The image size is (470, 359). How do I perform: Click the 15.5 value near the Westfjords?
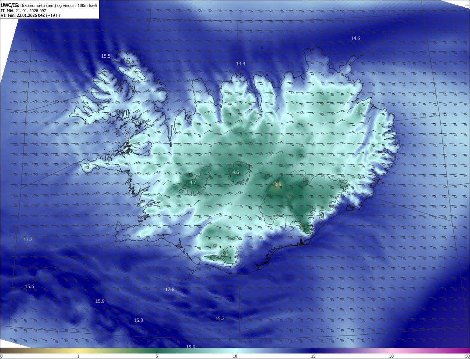tap(106, 56)
